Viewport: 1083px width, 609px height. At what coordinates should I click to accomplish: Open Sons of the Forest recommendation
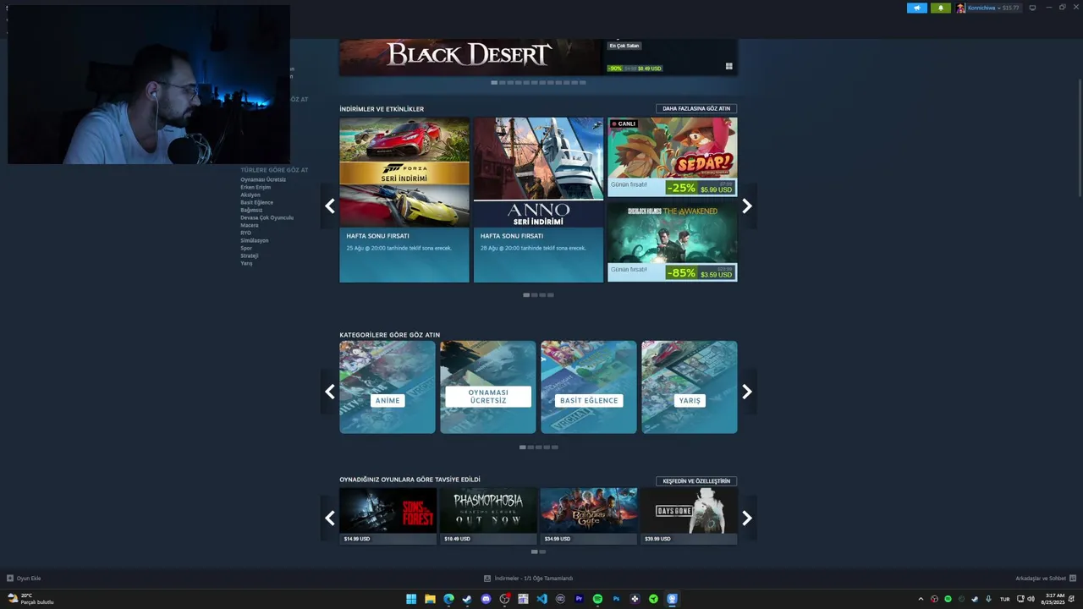click(x=388, y=516)
